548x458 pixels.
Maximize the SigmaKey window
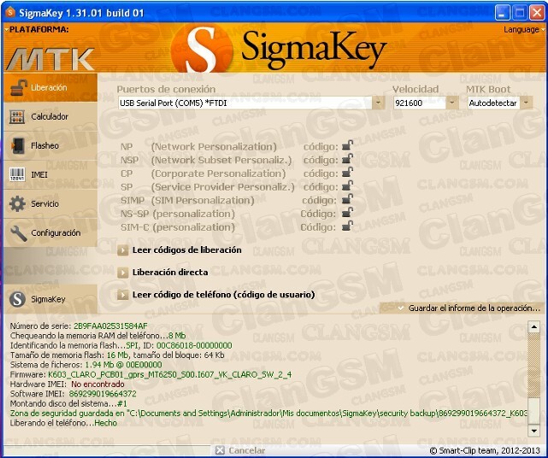click(x=520, y=13)
